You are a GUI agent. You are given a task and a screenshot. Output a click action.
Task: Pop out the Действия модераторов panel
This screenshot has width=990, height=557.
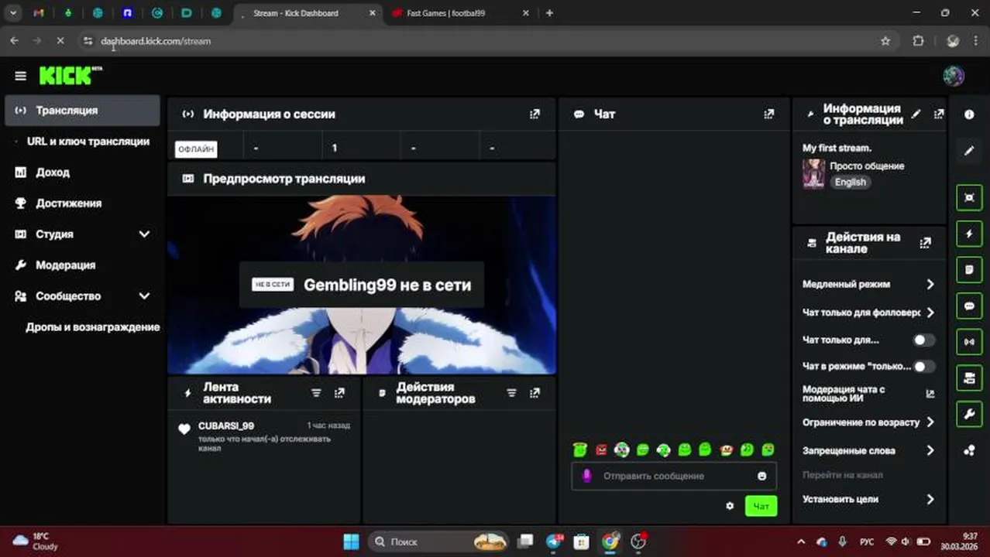tap(535, 393)
